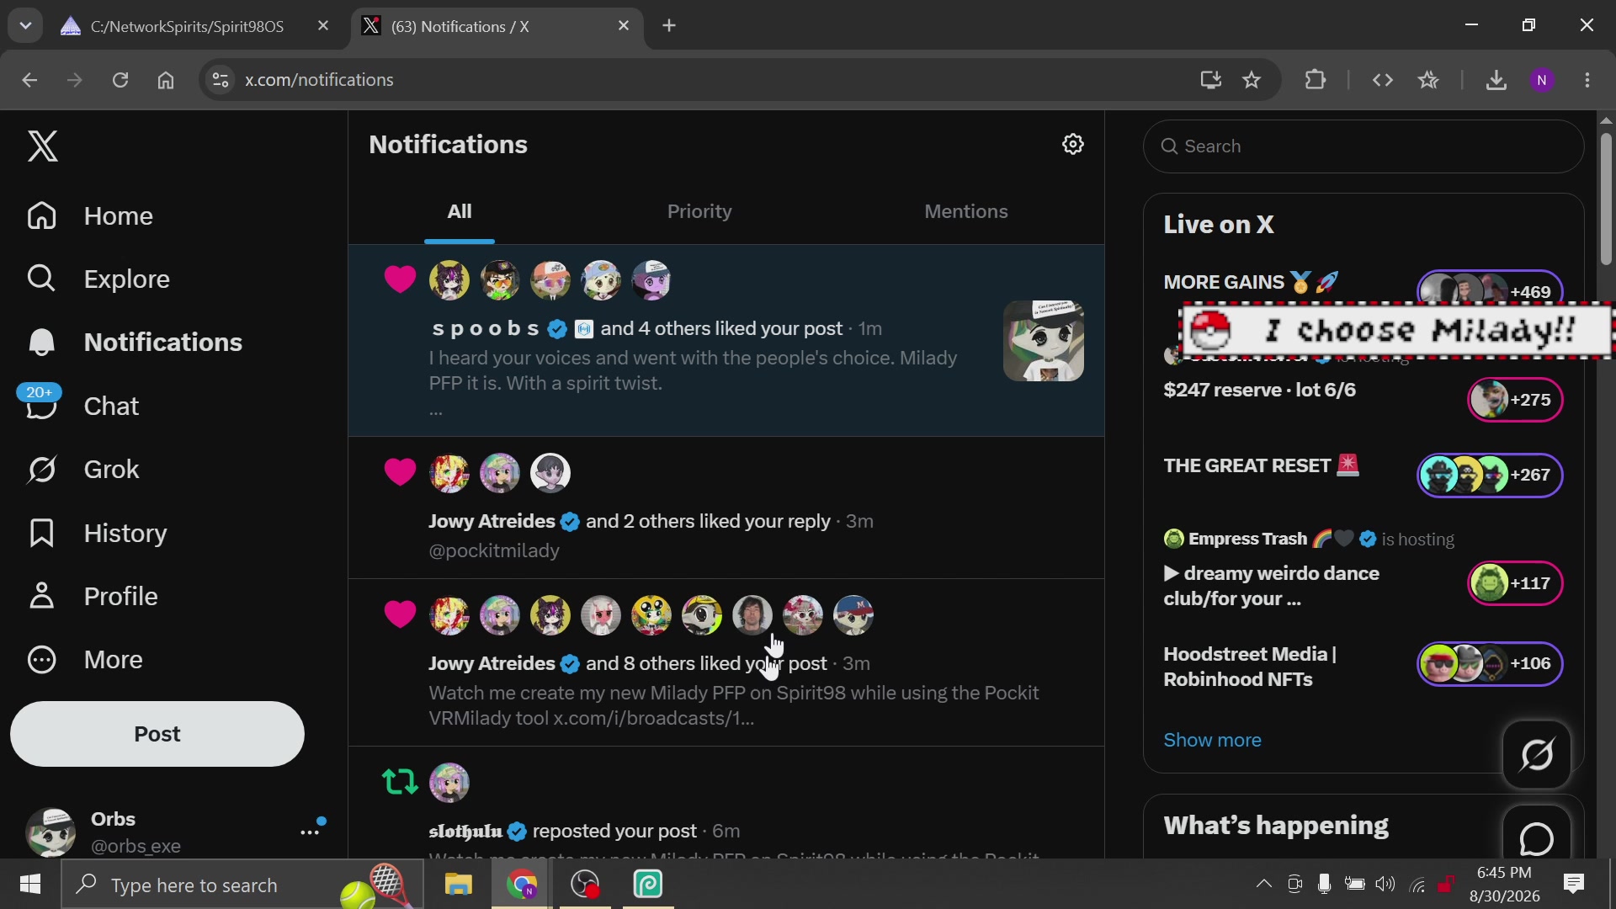
Task: Open the new tab plus button
Action: 669,26
